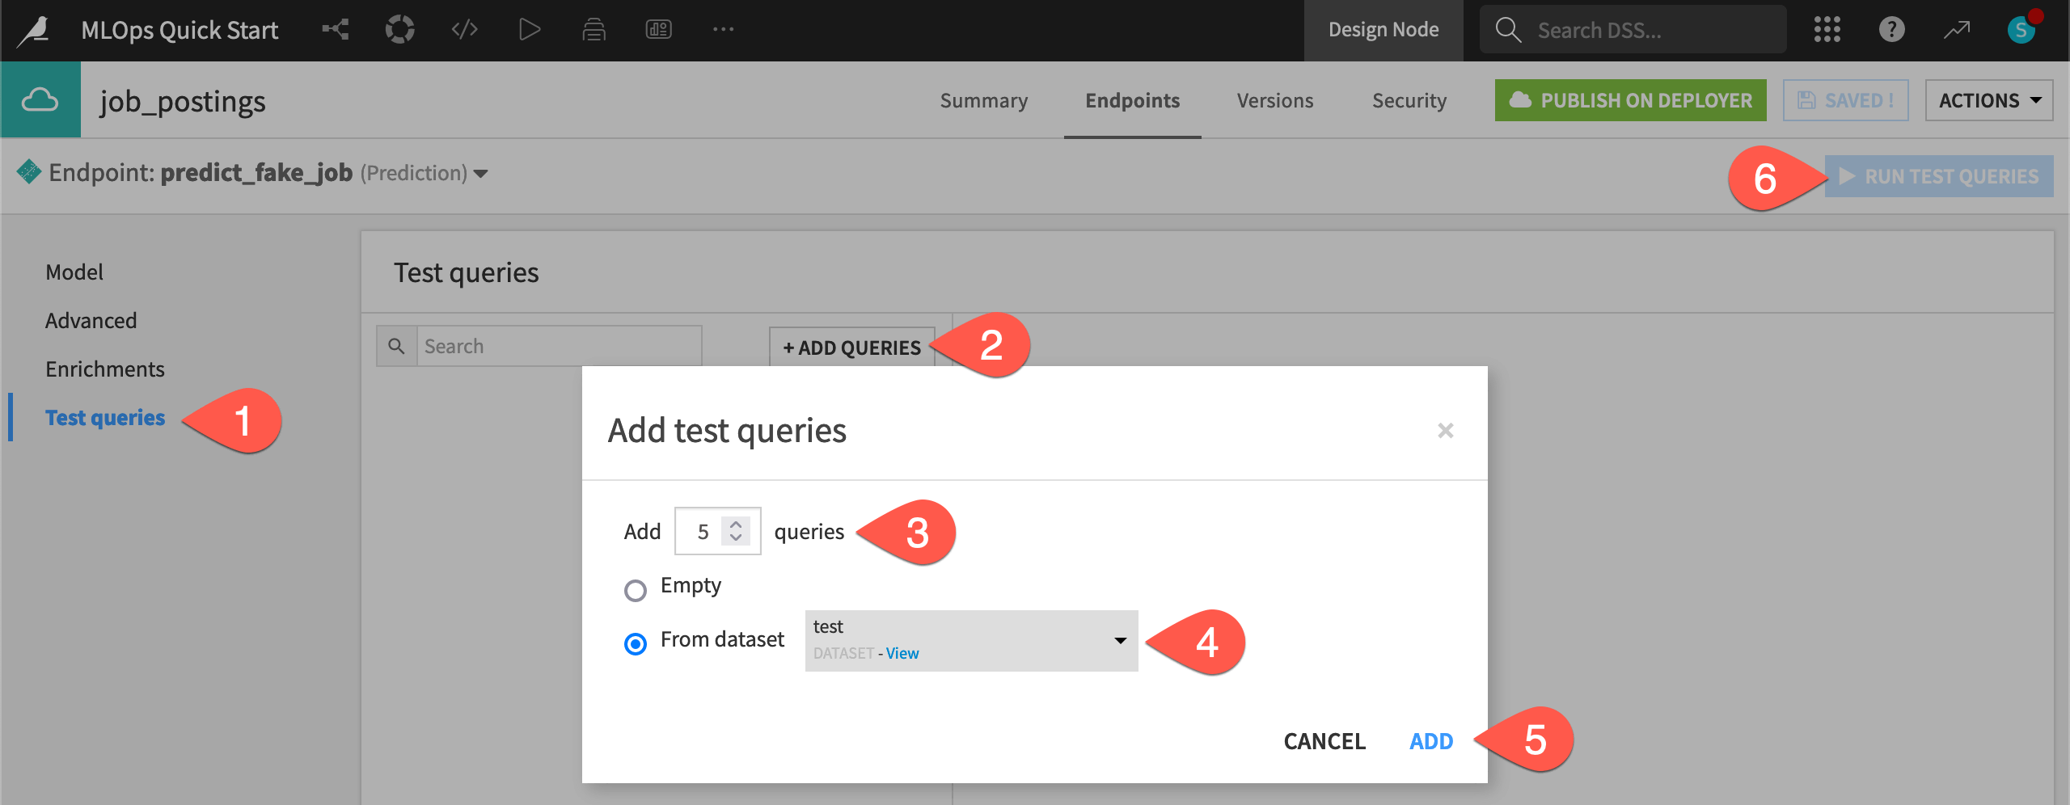
Task: Open the user profile avatar
Action: 2021,30
